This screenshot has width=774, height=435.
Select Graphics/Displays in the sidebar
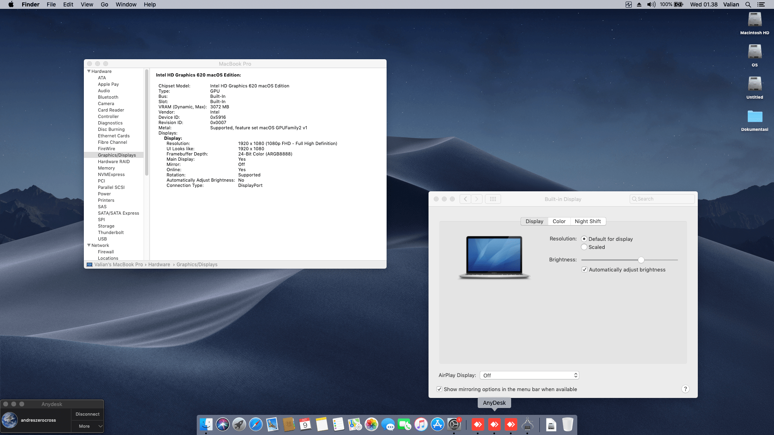point(114,155)
